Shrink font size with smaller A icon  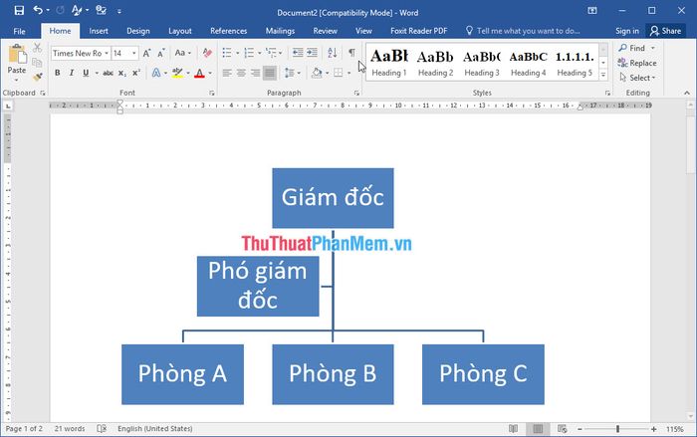click(161, 54)
